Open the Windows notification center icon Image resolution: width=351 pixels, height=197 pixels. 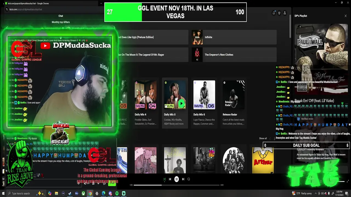point(347,193)
